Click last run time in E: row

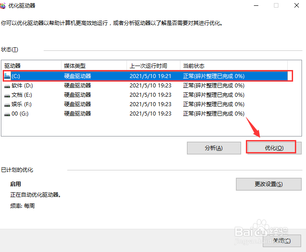(151, 95)
